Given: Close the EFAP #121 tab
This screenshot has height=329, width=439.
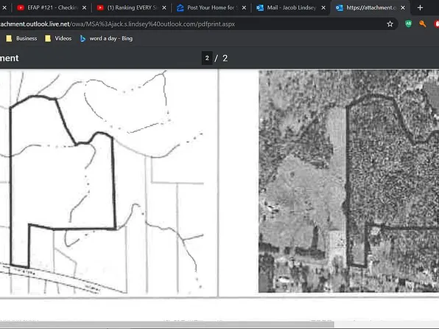Looking at the screenshot, I should (84, 8).
